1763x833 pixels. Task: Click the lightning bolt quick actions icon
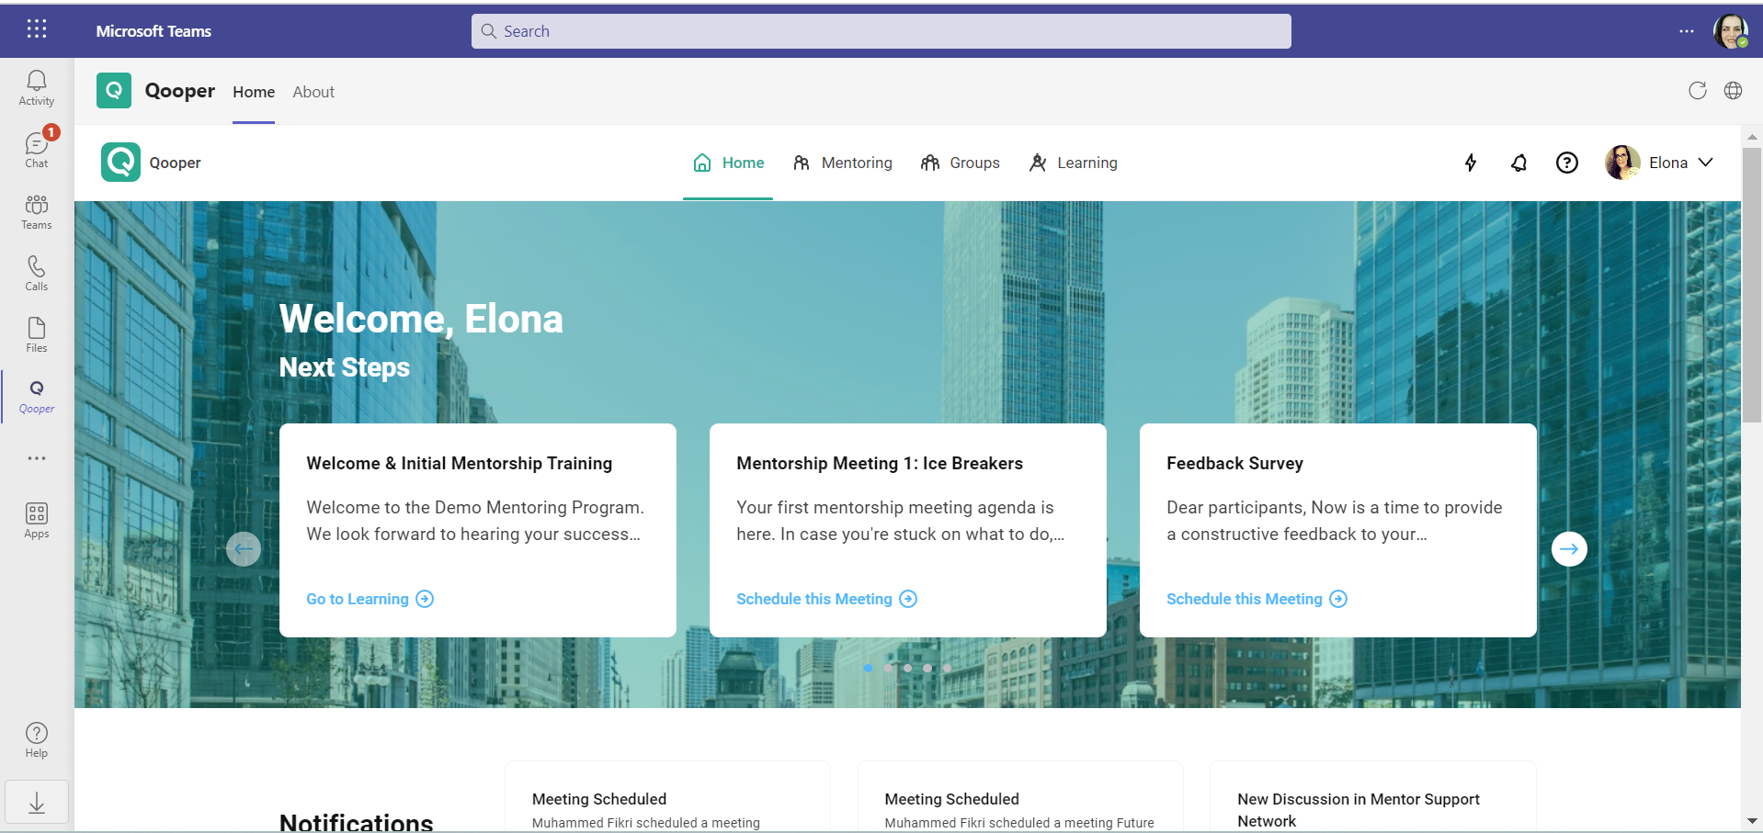point(1471,163)
